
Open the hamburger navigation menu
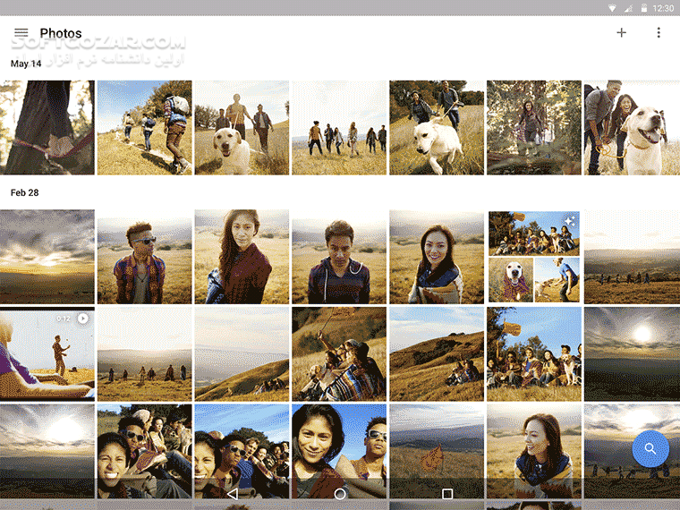pos(21,32)
